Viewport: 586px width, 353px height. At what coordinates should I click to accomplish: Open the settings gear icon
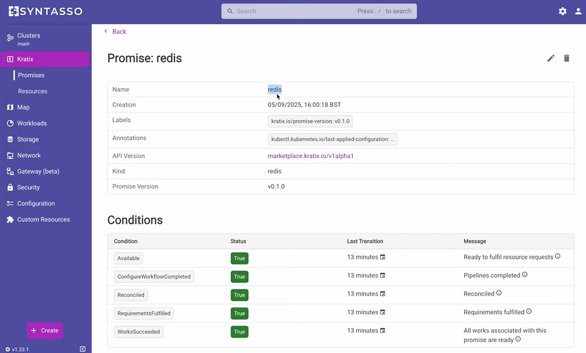563,11
